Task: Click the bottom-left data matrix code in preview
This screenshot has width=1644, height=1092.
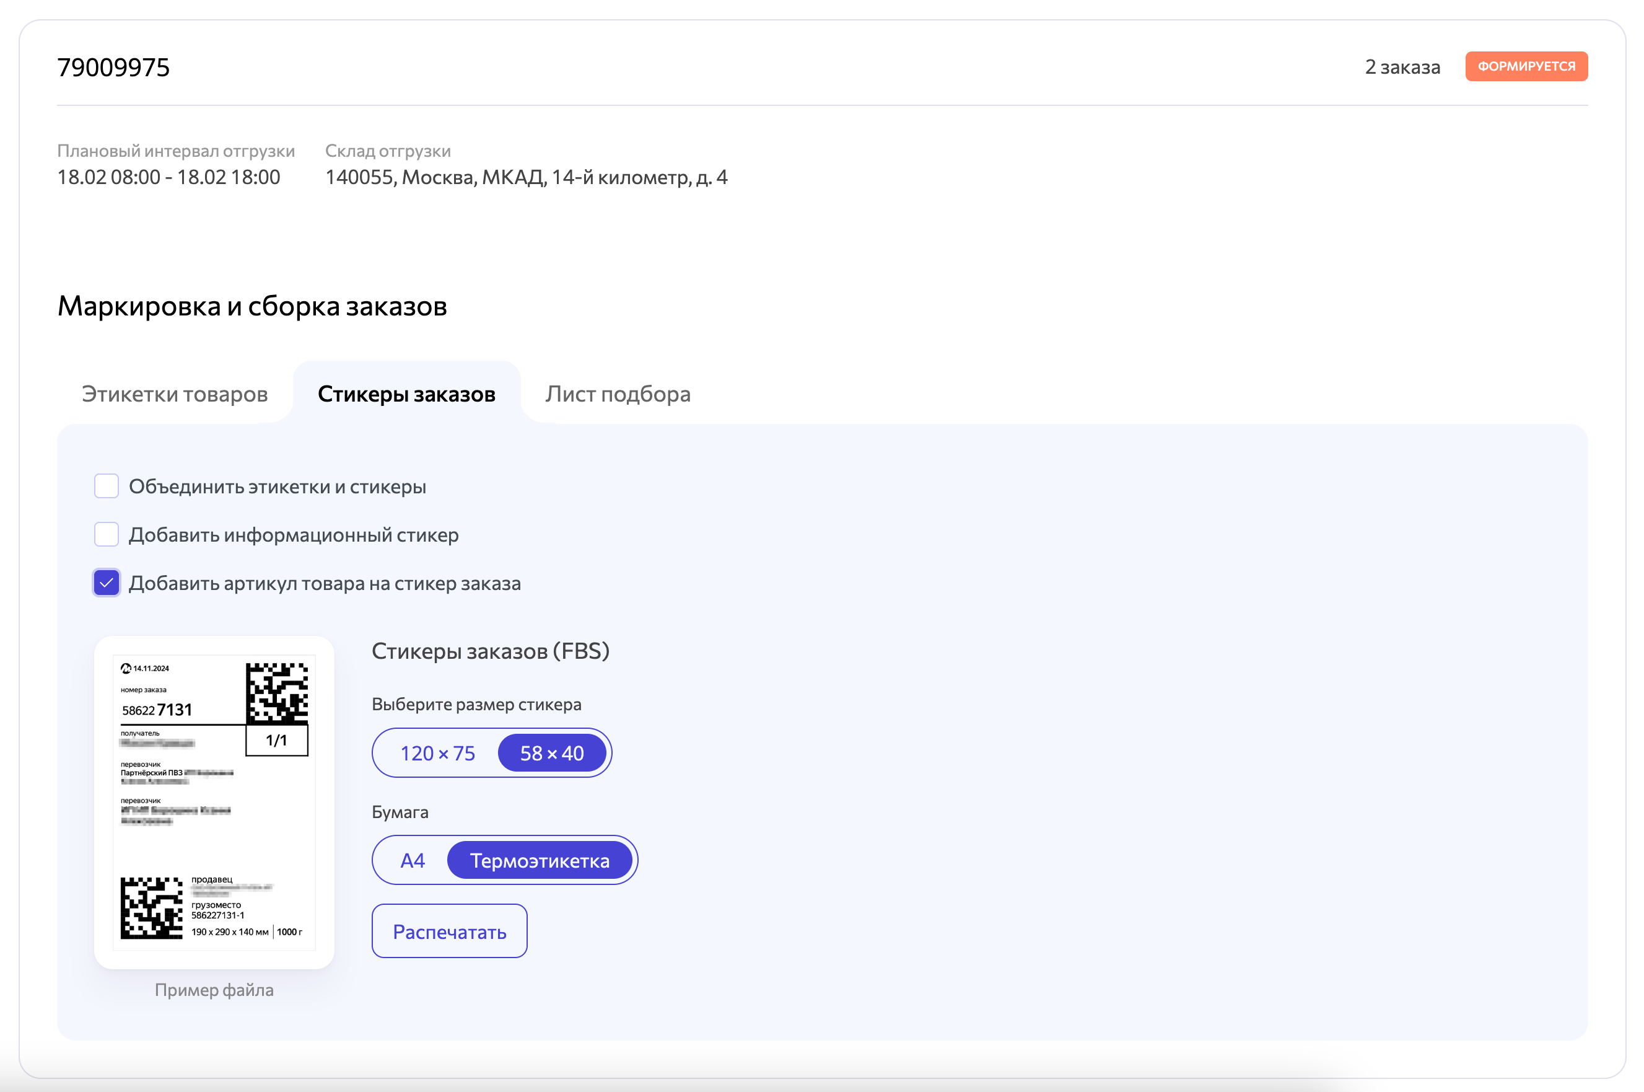Action: pos(151,907)
